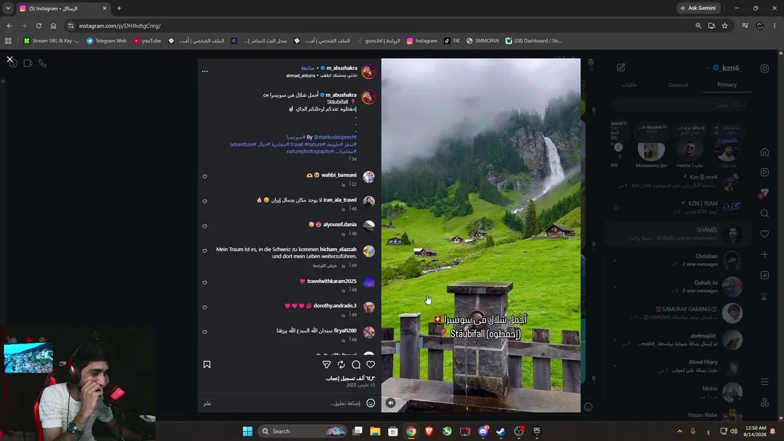Image resolution: width=784 pixels, height=441 pixels.
Task: Click the instagram.com address bar
Action: [380, 26]
